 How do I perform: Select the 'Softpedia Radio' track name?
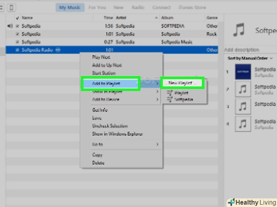click(x=37, y=50)
